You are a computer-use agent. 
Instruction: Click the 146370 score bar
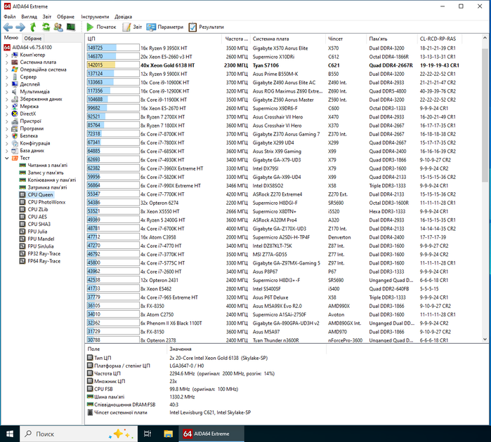click(113, 57)
